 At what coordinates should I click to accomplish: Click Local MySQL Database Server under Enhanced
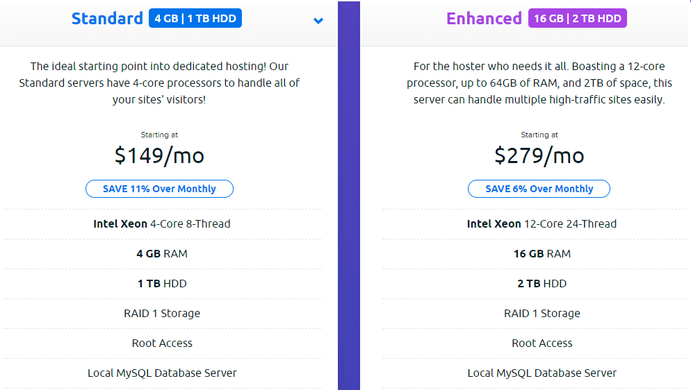pos(542,373)
